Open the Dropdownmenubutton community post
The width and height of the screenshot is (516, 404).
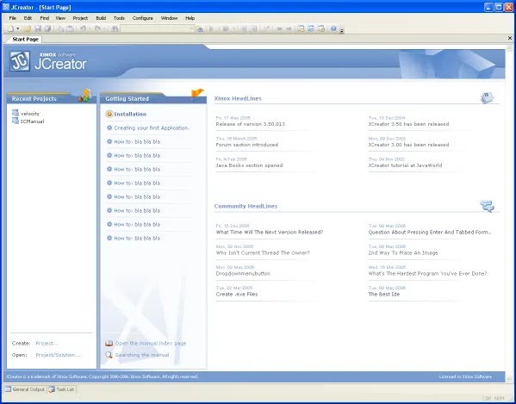(x=243, y=274)
